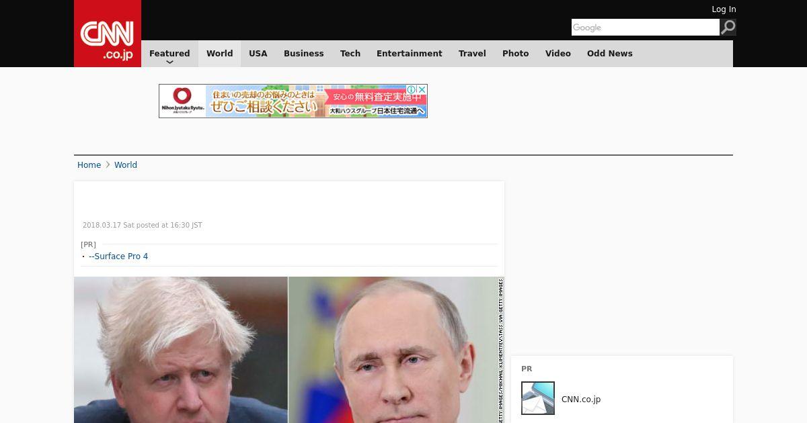807x423 pixels.
Task: Click the posted date 2018.03.17 text
Action: [x=143, y=226]
